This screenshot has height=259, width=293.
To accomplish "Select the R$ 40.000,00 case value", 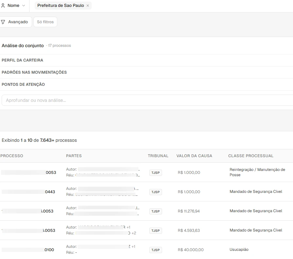I will click(191, 250).
